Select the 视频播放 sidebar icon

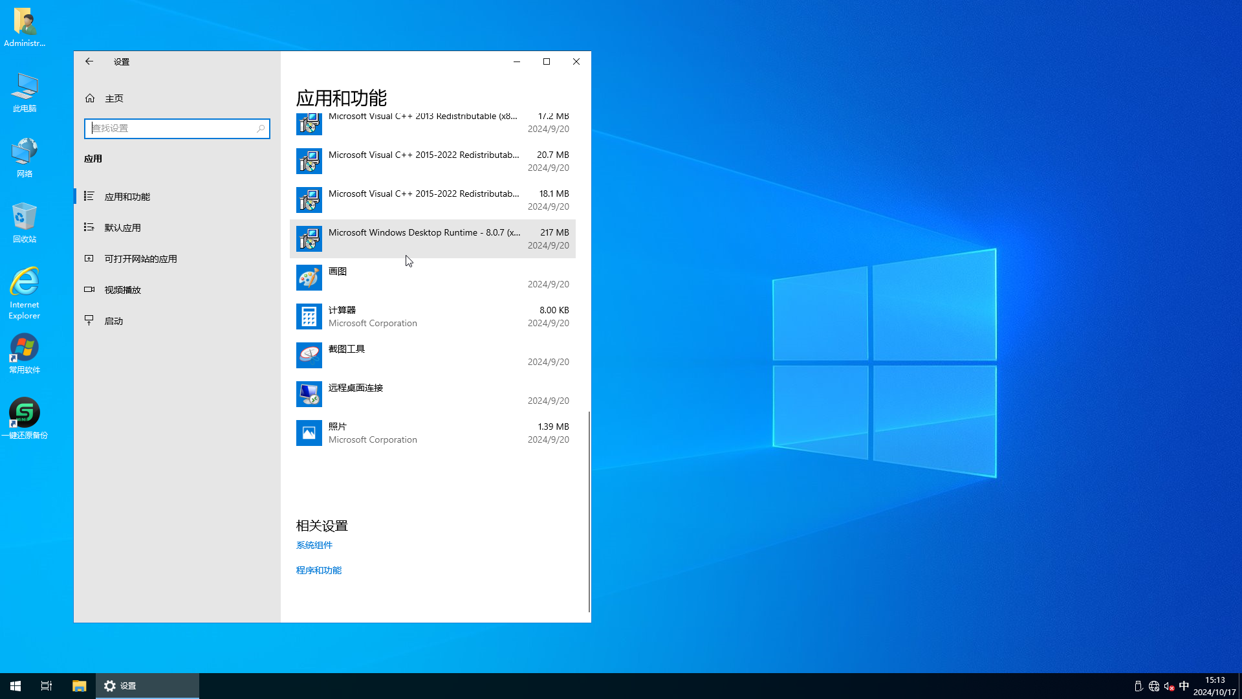coord(89,289)
